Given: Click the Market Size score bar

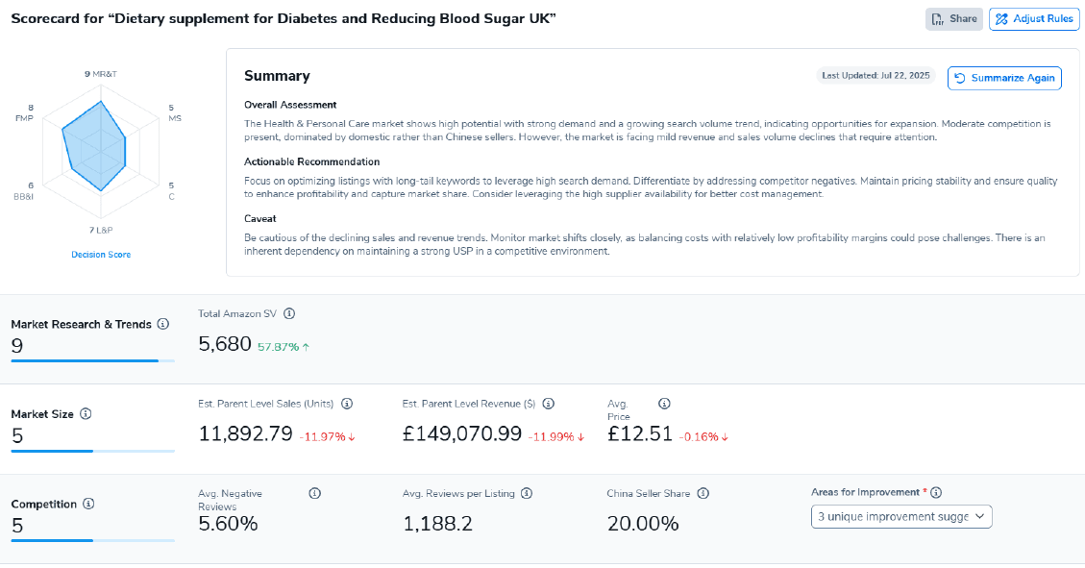Looking at the screenshot, I should (x=92, y=450).
